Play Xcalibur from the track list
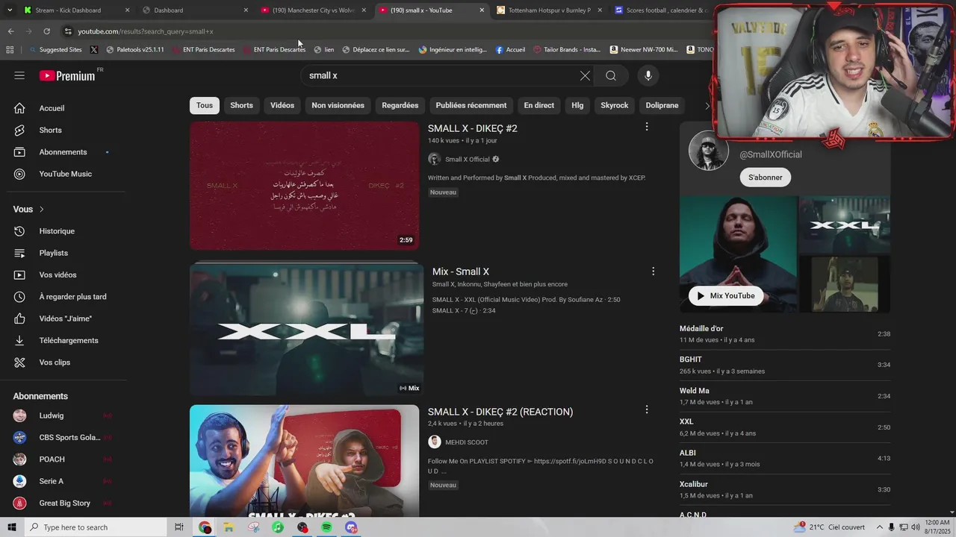Screen dimensions: 956x537 pyautogui.click(x=784, y=489)
